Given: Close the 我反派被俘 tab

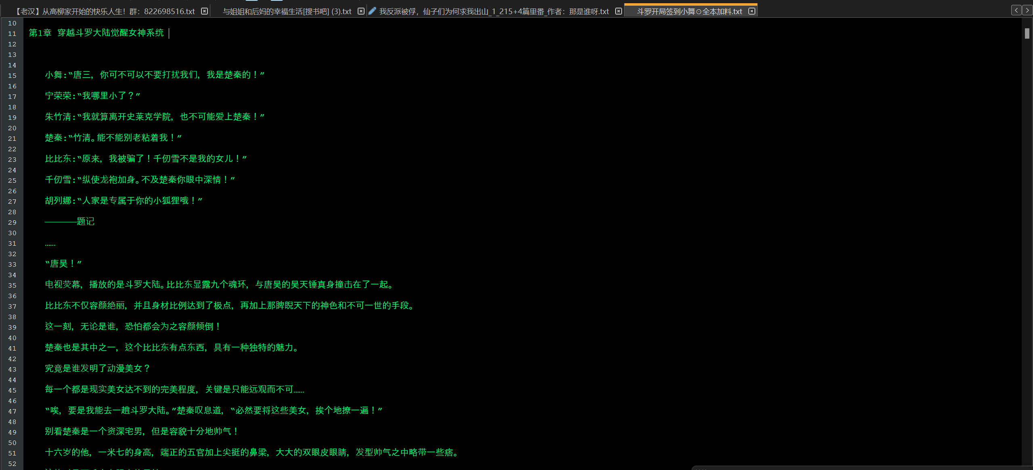Looking at the screenshot, I should [618, 11].
